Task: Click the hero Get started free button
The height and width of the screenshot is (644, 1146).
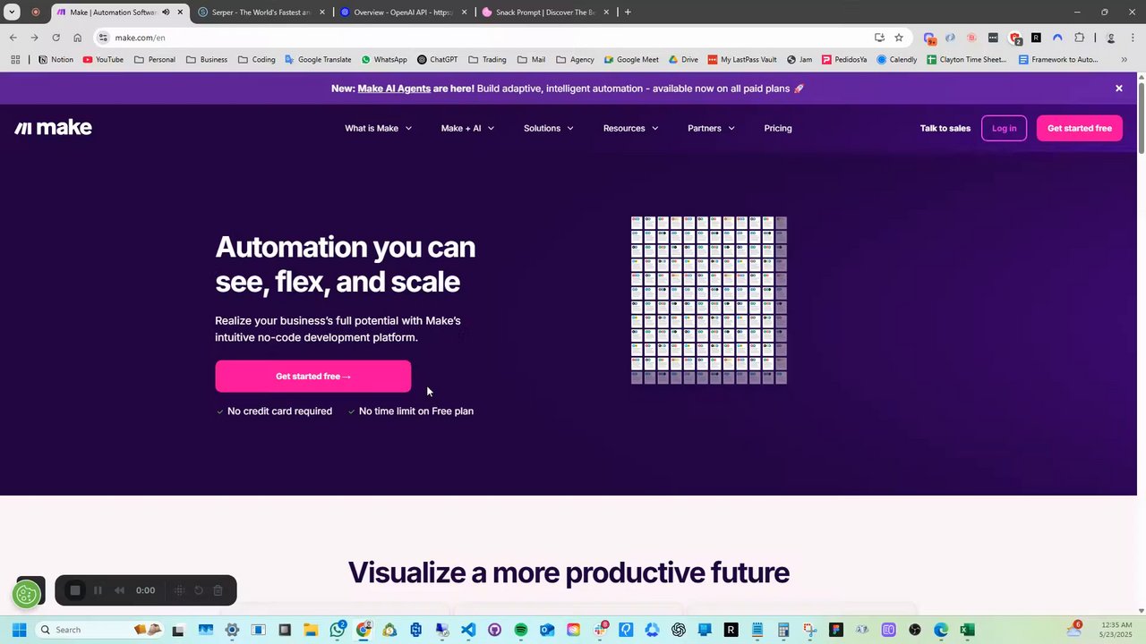Action: [x=312, y=377]
